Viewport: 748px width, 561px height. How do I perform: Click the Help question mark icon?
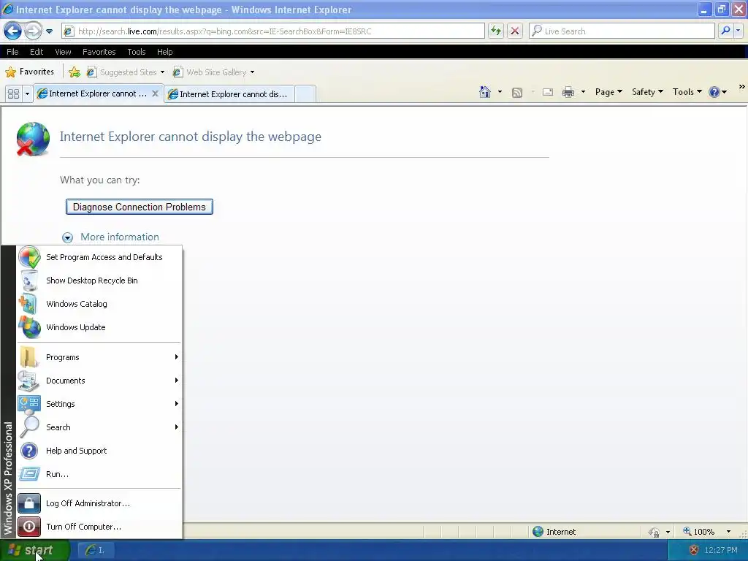[x=714, y=92]
